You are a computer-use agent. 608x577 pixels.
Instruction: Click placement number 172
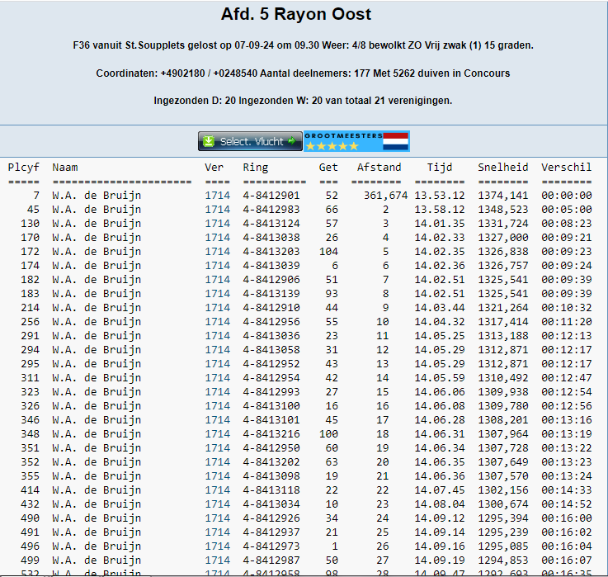point(30,252)
